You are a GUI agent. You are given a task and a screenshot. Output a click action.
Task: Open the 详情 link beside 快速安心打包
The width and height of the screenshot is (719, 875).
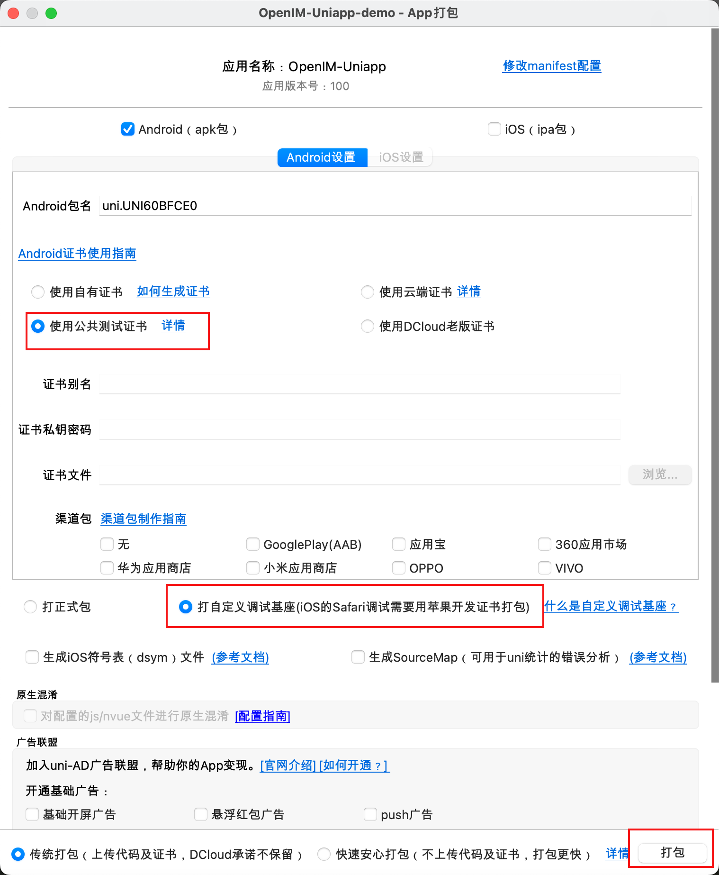click(x=617, y=854)
